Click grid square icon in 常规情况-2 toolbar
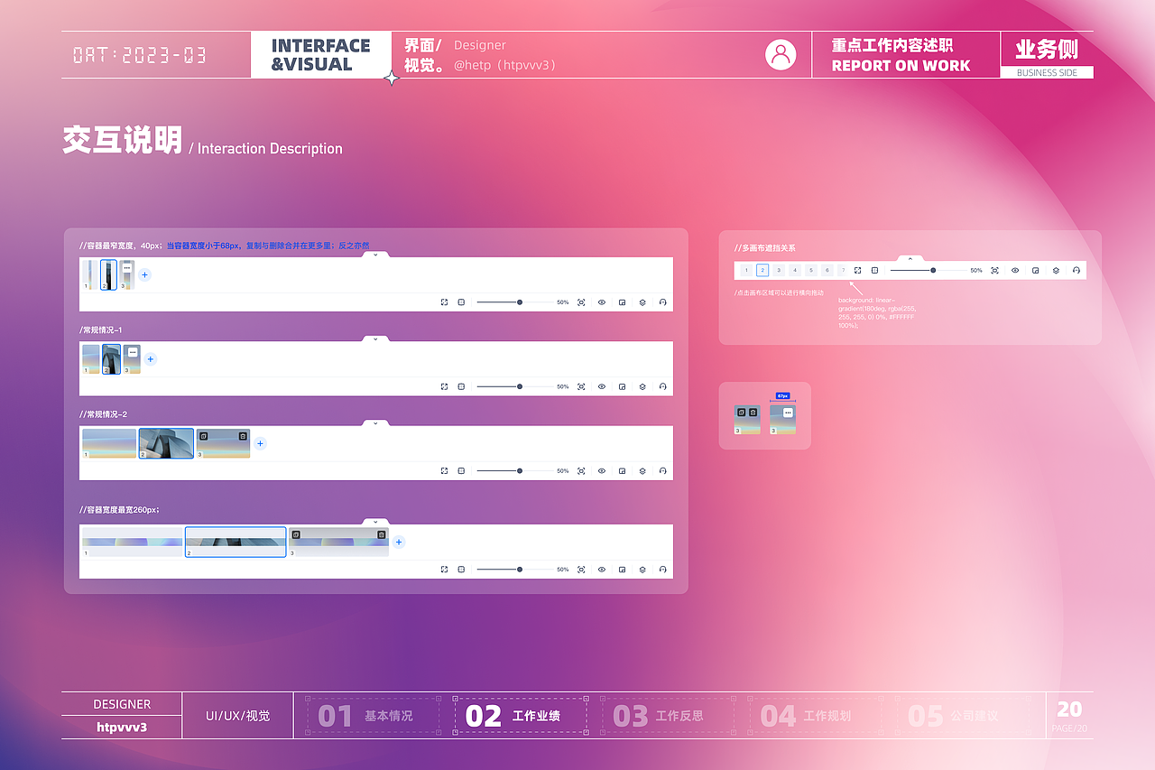Viewport: 1155px width, 770px height. (x=461, y=470)
